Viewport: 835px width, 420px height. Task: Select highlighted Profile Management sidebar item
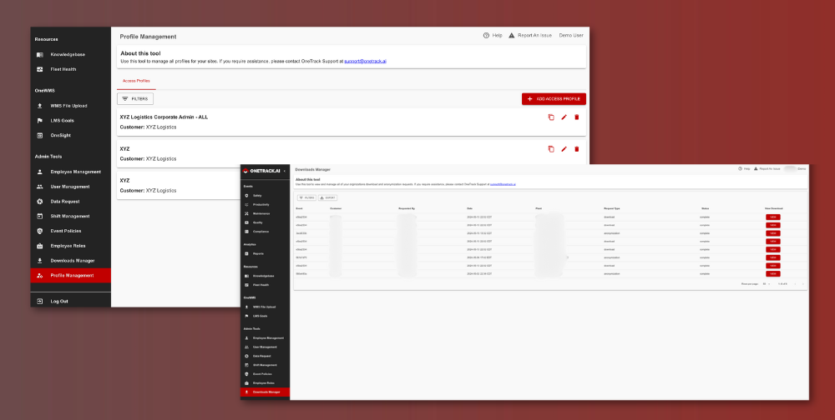click(70, 275)
